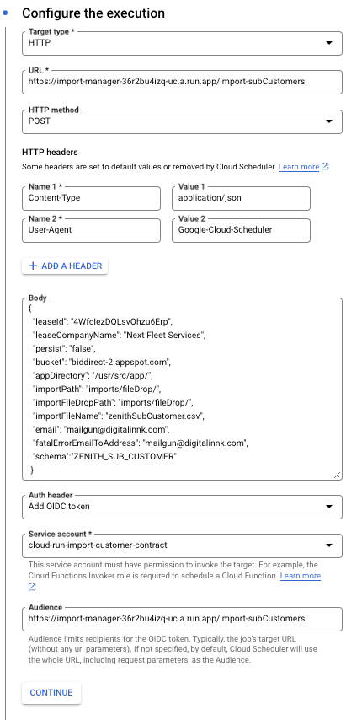Click external link icon beside HTTP headers Learn more
362x720 pixels.
[325, 166]
